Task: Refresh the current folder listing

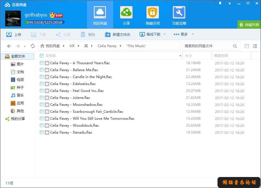Action: point(33,46)
